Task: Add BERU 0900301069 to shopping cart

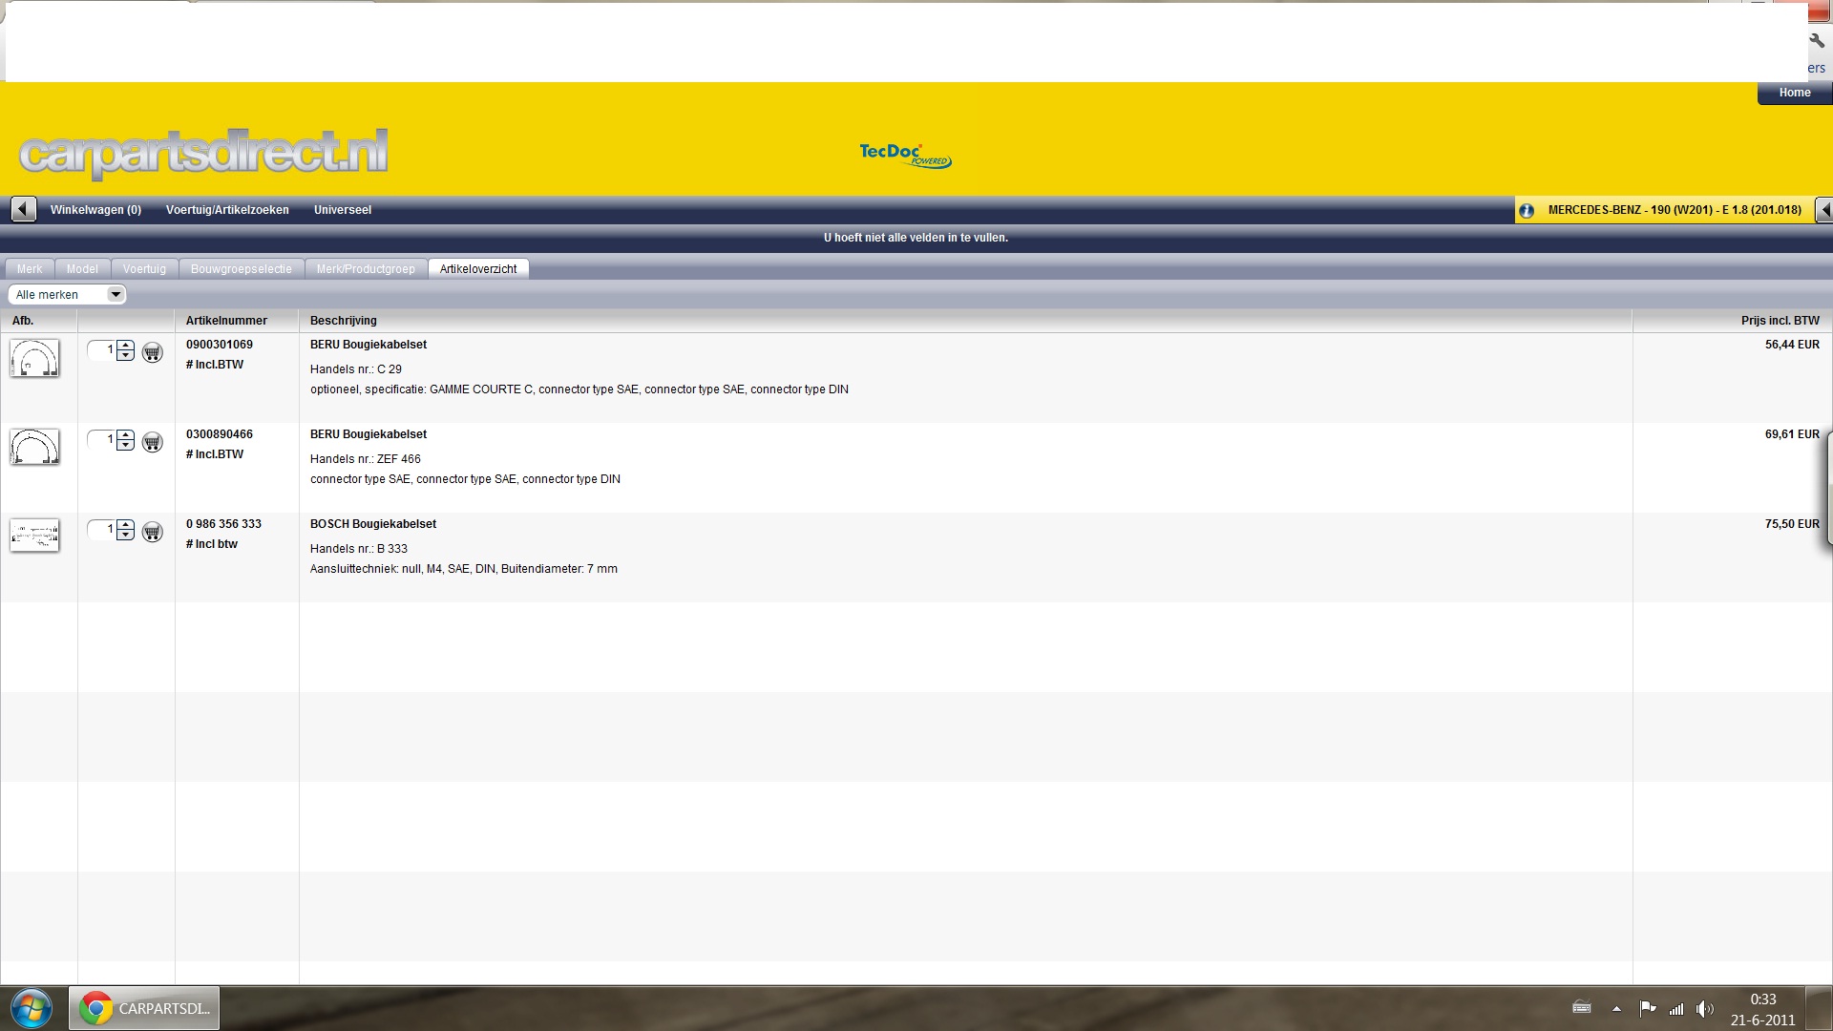Action: tap(153, 353)
